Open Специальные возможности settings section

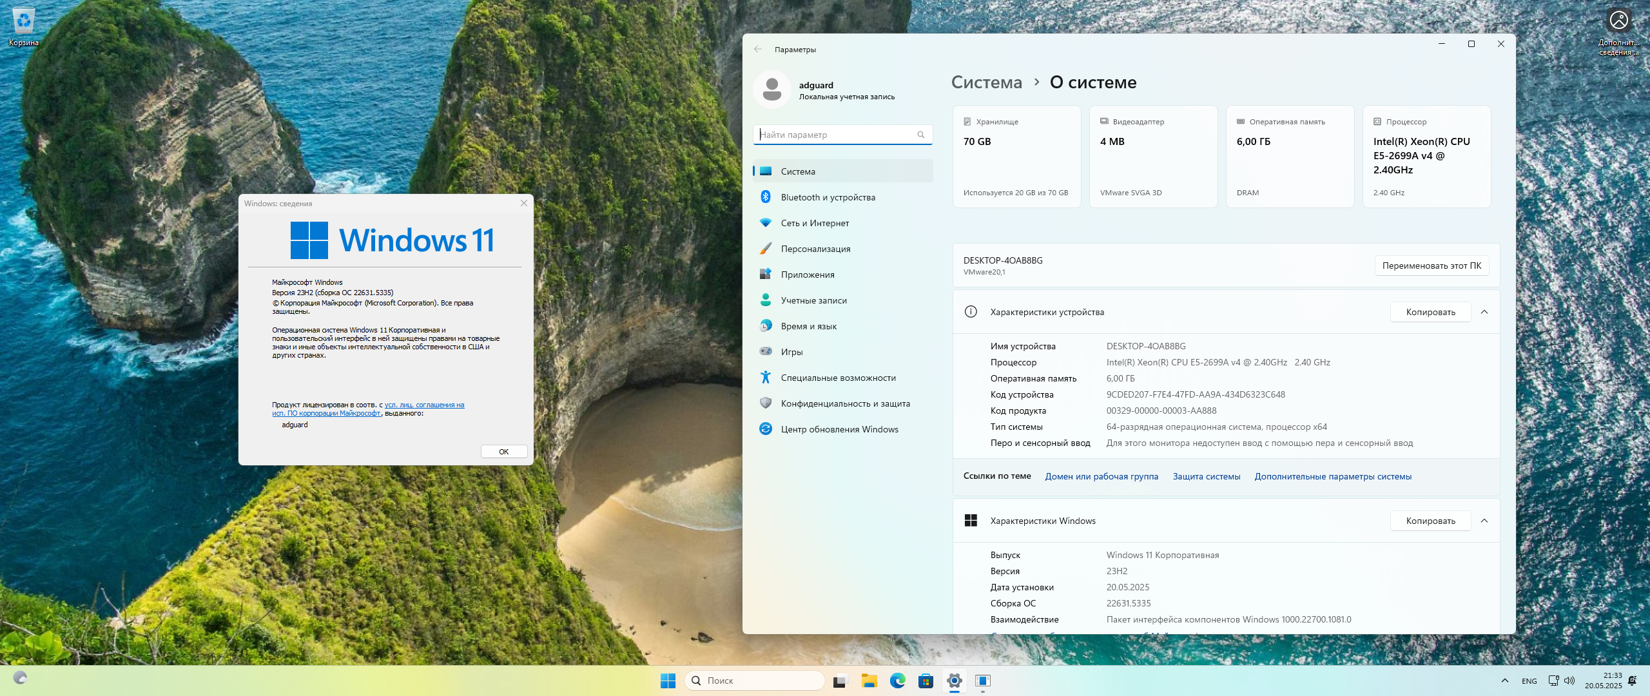point(838,378)
